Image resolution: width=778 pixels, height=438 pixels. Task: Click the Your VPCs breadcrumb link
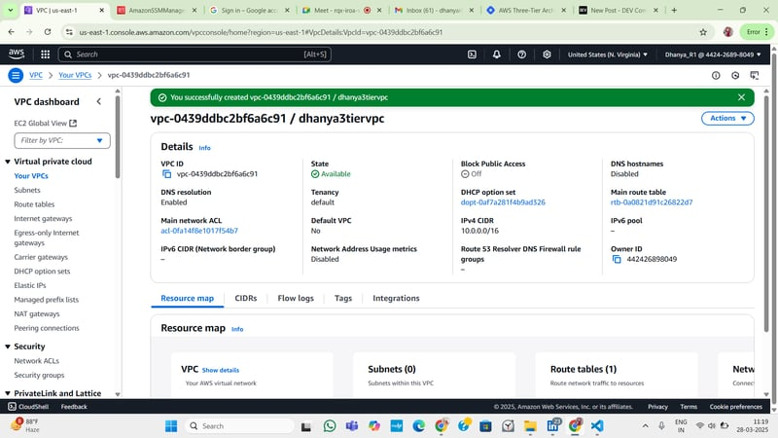[75, 75]
